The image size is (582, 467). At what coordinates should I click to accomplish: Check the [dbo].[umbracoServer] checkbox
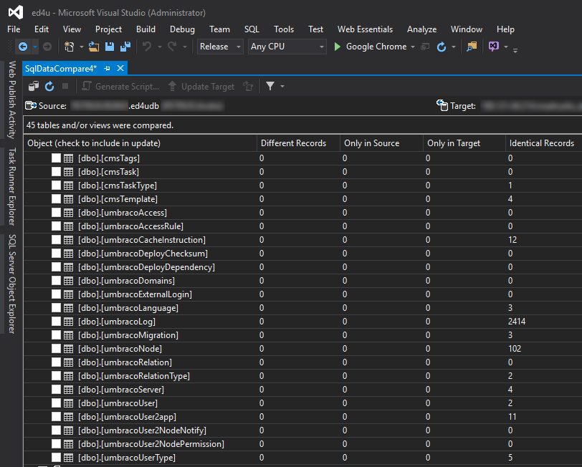56,390
